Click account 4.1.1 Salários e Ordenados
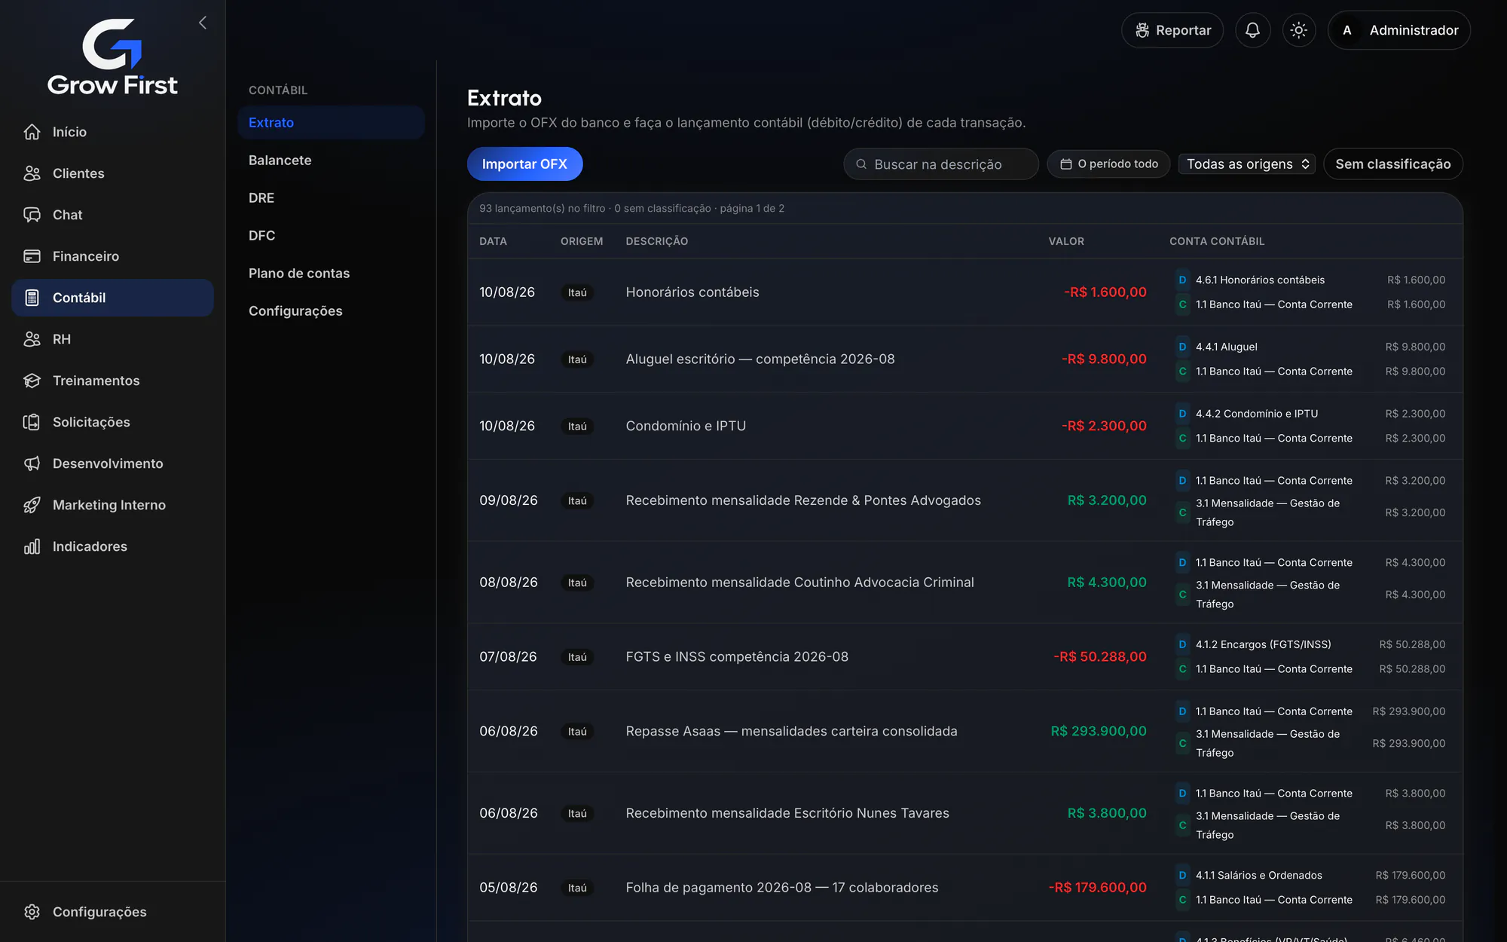The width and height of the screenshot is (1507, 942). tap(1258, 875)
